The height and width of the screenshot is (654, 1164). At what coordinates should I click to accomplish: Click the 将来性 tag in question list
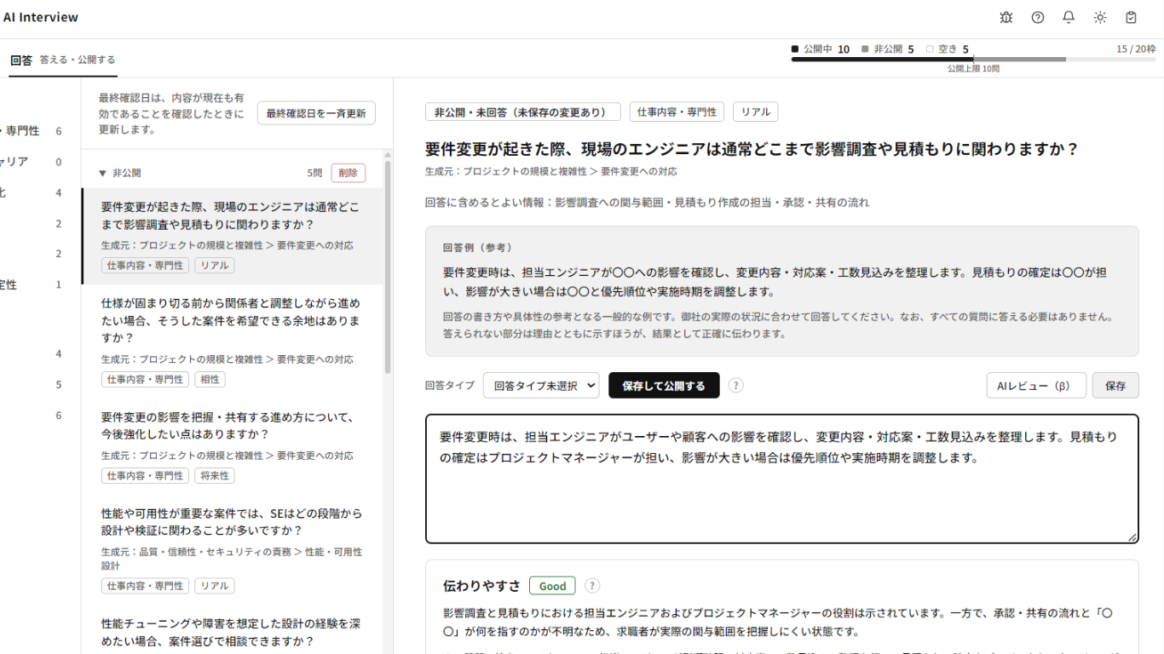[x=215, y=475]
